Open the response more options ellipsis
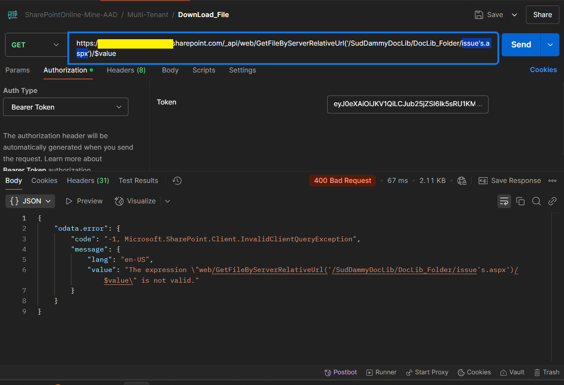The image size is (564, 385). [x=552, y=181]
